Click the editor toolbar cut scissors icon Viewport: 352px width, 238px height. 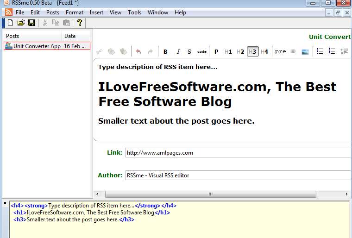pyautogui.click(x=99, y=52)
